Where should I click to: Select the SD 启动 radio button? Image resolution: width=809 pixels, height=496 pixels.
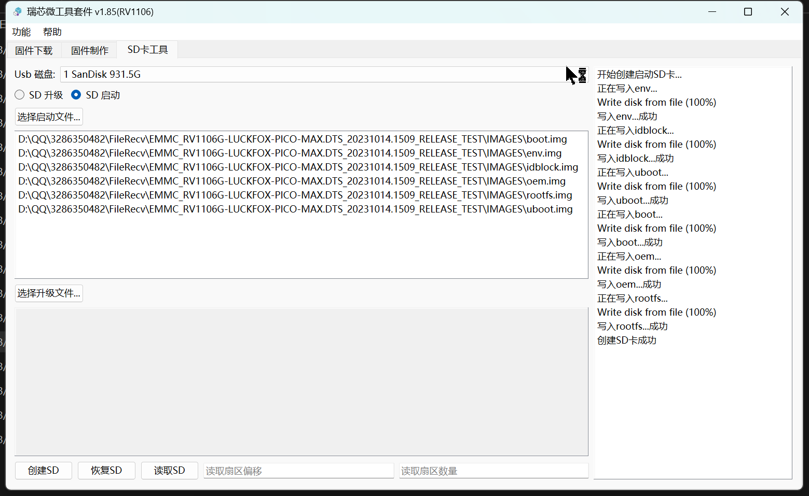pos(95,95)
